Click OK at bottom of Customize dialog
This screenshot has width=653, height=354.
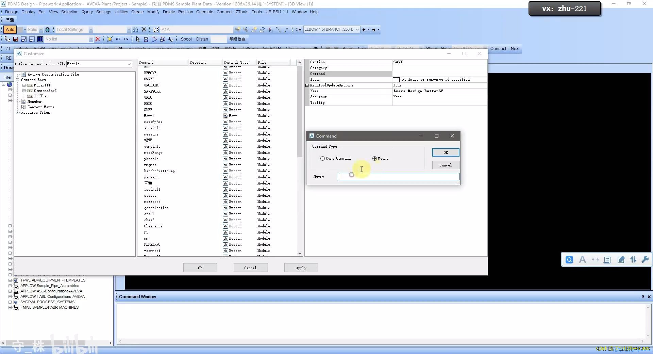click(x=200, y=268)
